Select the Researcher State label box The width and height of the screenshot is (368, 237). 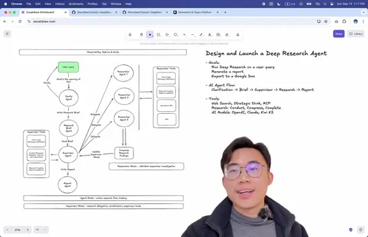click(147, 167)
